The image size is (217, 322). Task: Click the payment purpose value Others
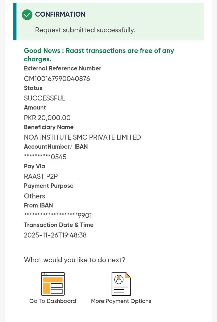pyautogui.click(x=35, y=196)
